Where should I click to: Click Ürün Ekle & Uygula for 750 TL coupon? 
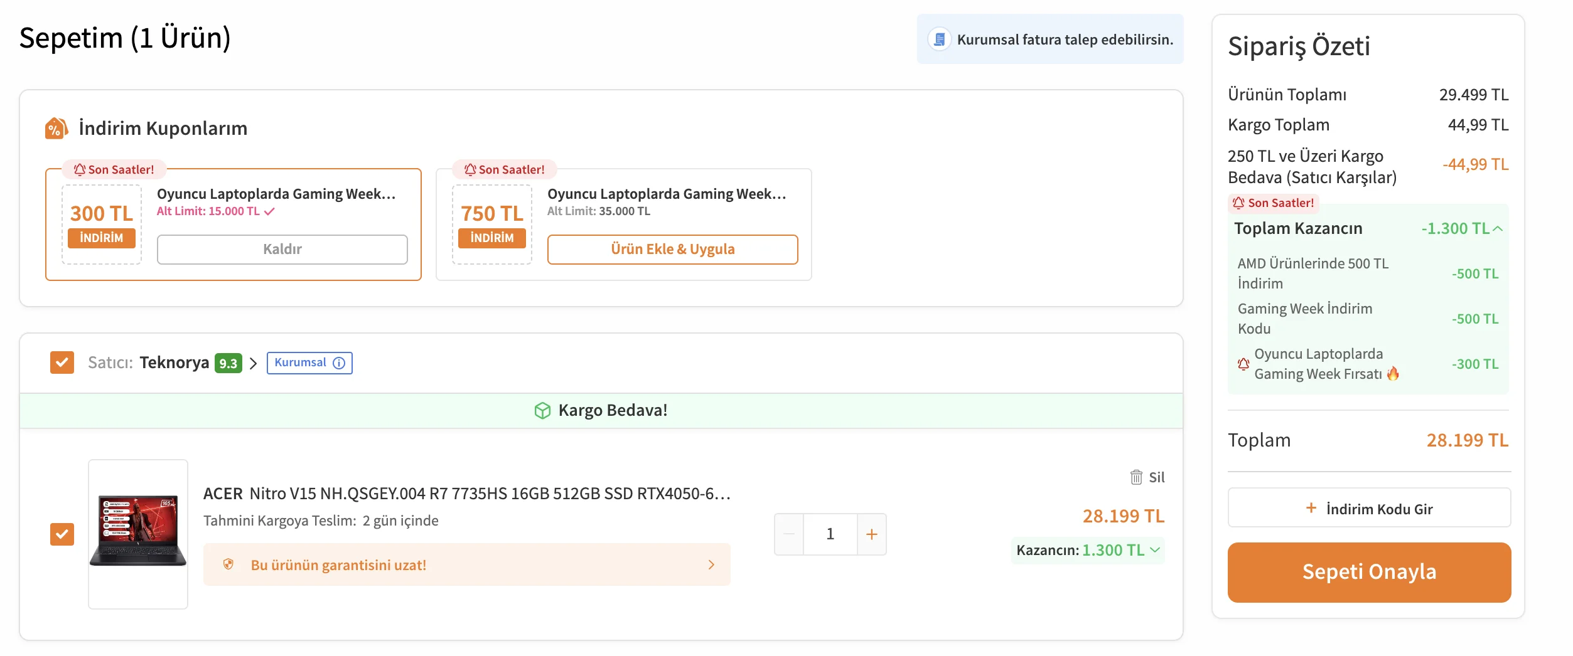[672, 250]
